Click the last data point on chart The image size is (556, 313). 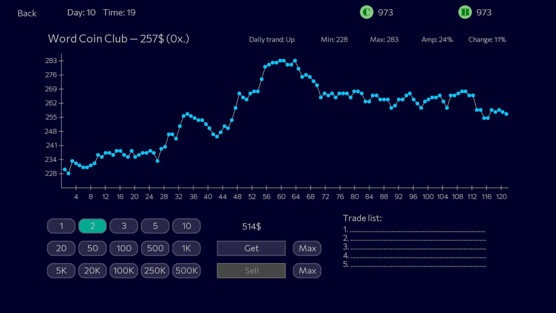click(506, 114)
